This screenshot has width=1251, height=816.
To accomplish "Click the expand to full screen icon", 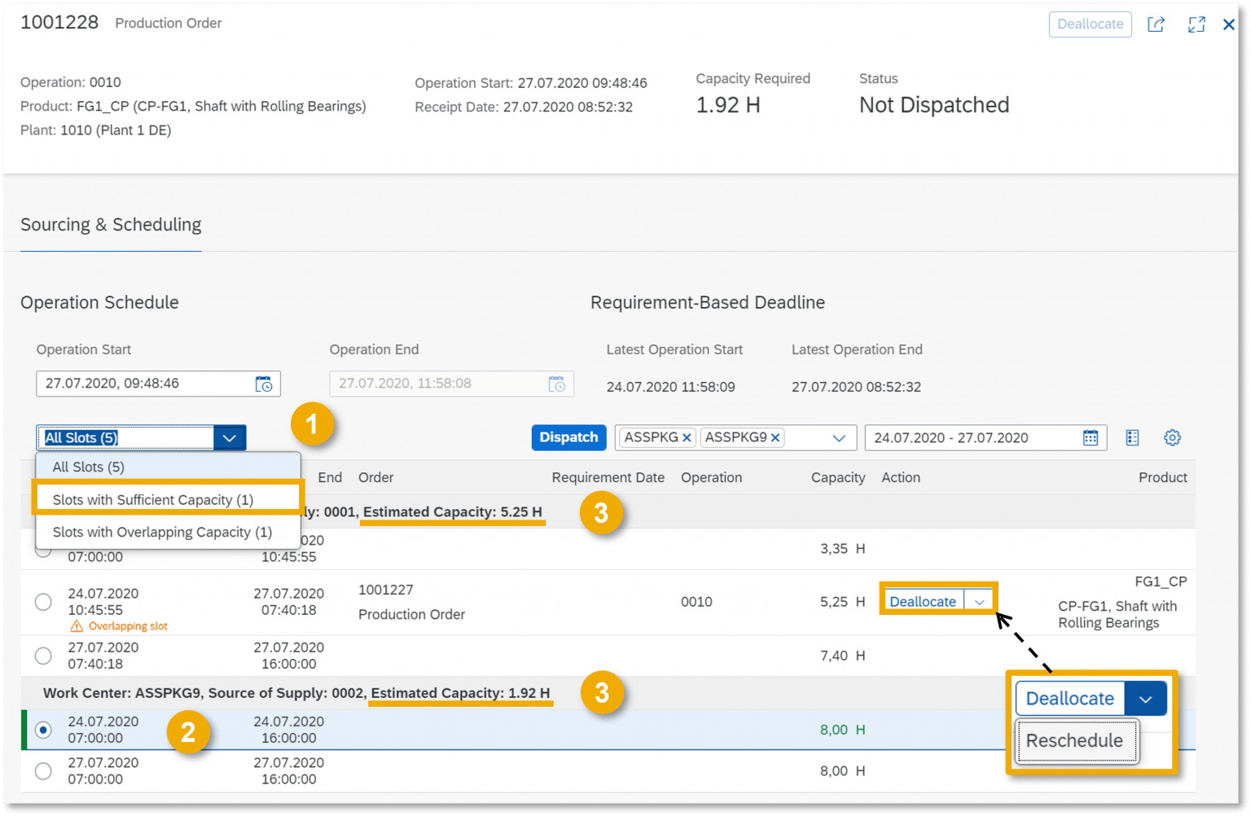I will pyautogui.click(x=1196, y=24).
